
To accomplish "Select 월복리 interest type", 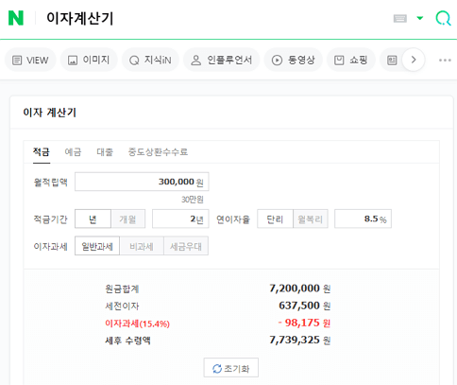I will [x=311, y=219].
